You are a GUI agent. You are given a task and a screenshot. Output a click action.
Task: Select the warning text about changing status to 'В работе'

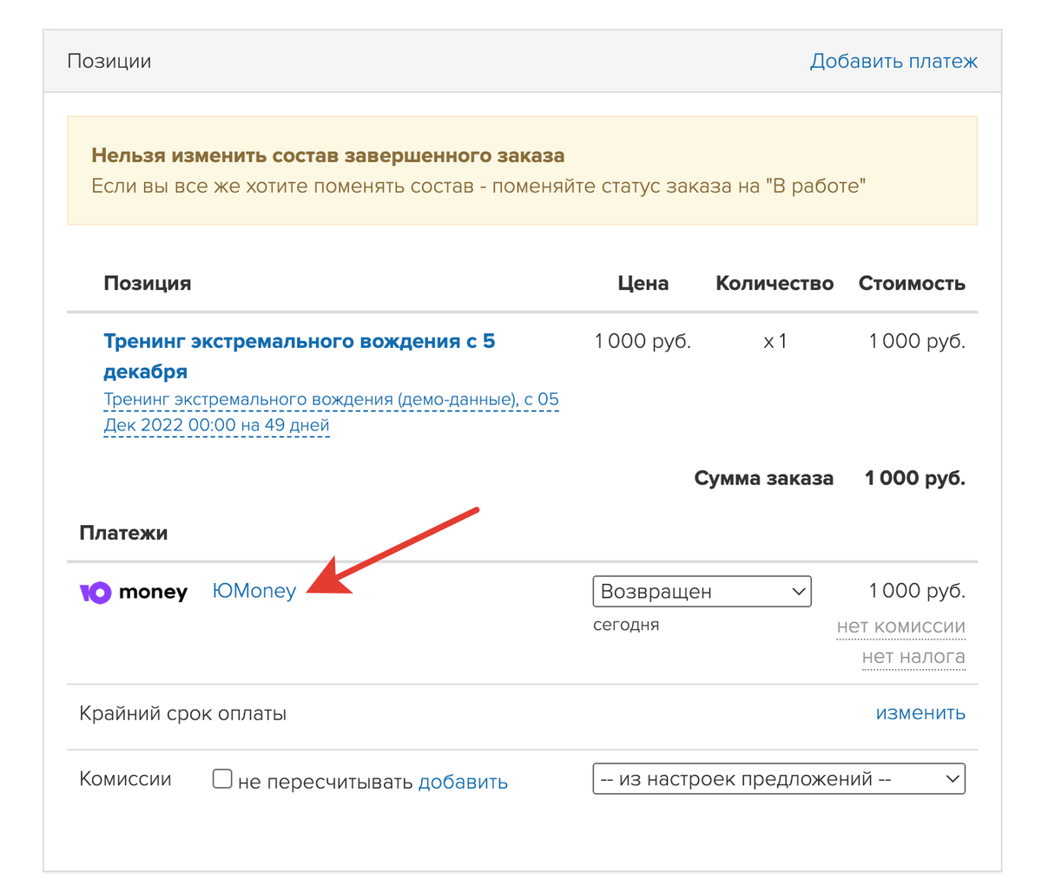(478, 186)
